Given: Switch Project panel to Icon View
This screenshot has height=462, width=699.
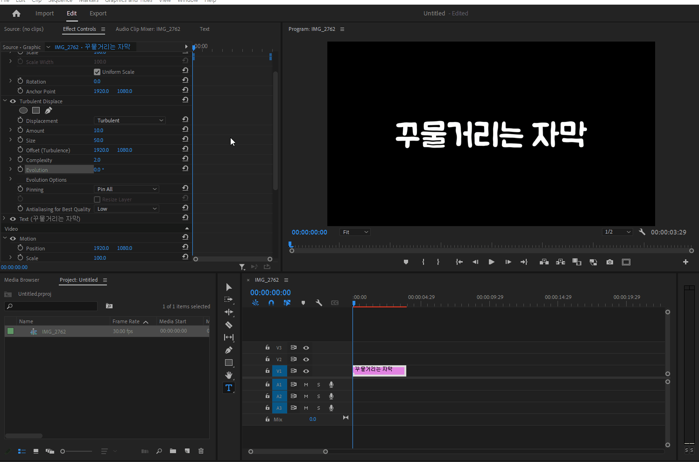Looking at the screenshot, I should click(36, 451).
